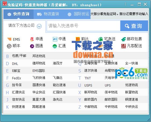Select 全一快递 carrier
The image size is (151, 122).
[x=131, y=63]
